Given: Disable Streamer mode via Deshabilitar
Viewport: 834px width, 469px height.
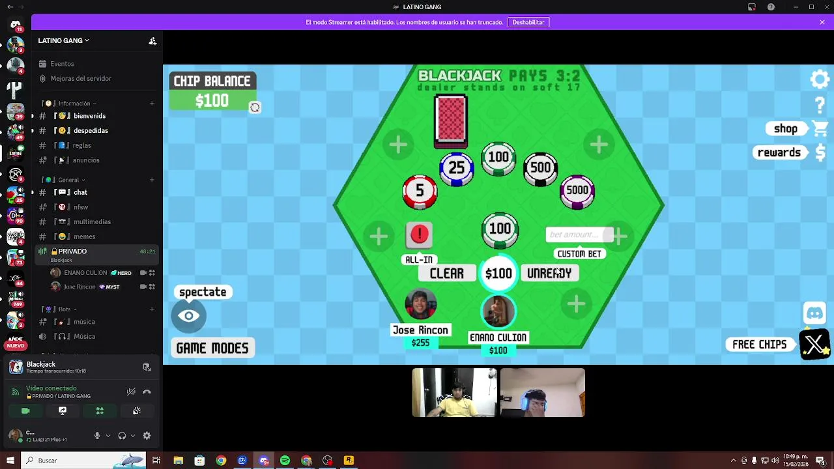Looking at the screenshot, I should pos(528,22).
